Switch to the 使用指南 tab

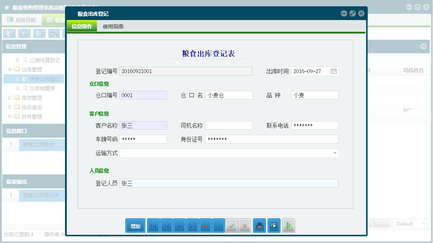click(113, 27)
